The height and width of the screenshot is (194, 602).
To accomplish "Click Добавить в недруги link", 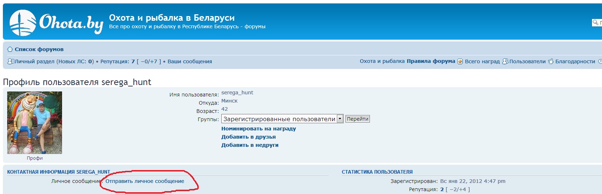I will (250, 145).
